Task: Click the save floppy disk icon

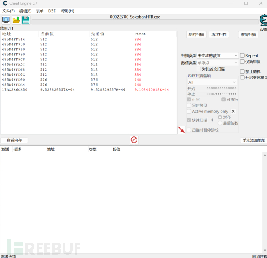Action: (x=26, y=20)
